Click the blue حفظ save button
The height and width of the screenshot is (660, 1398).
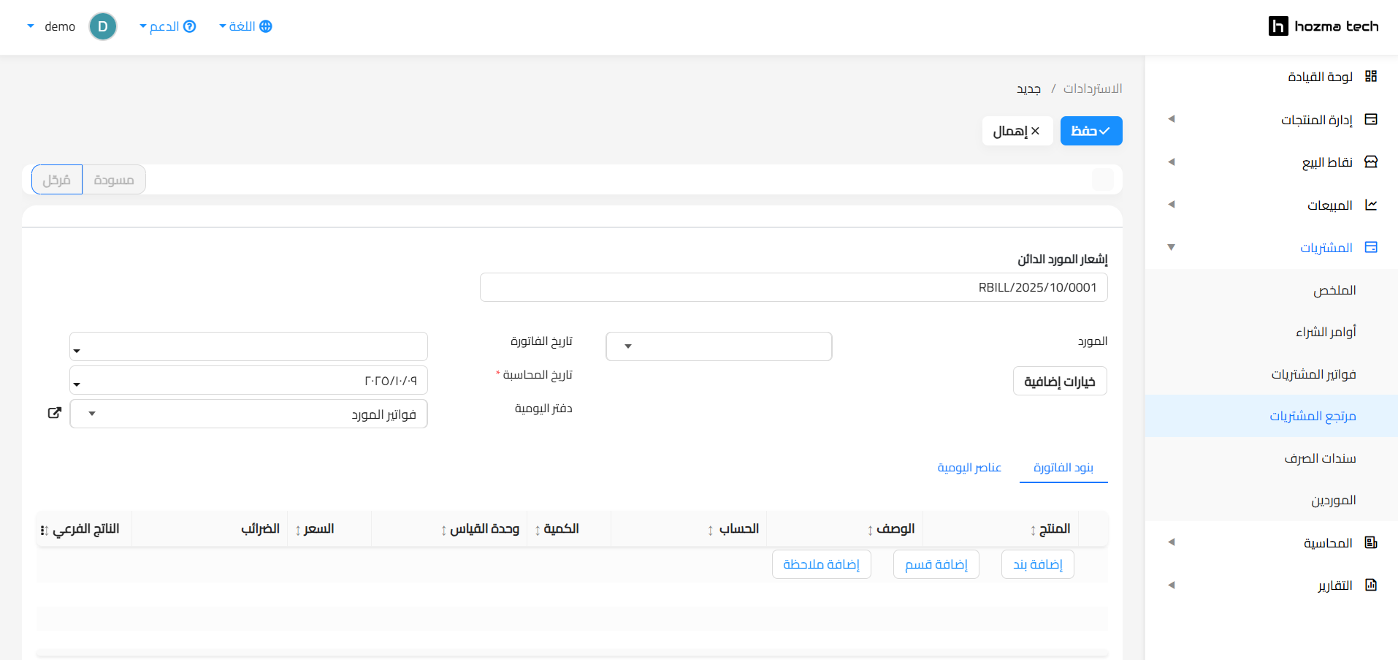tap(1090, 131)
